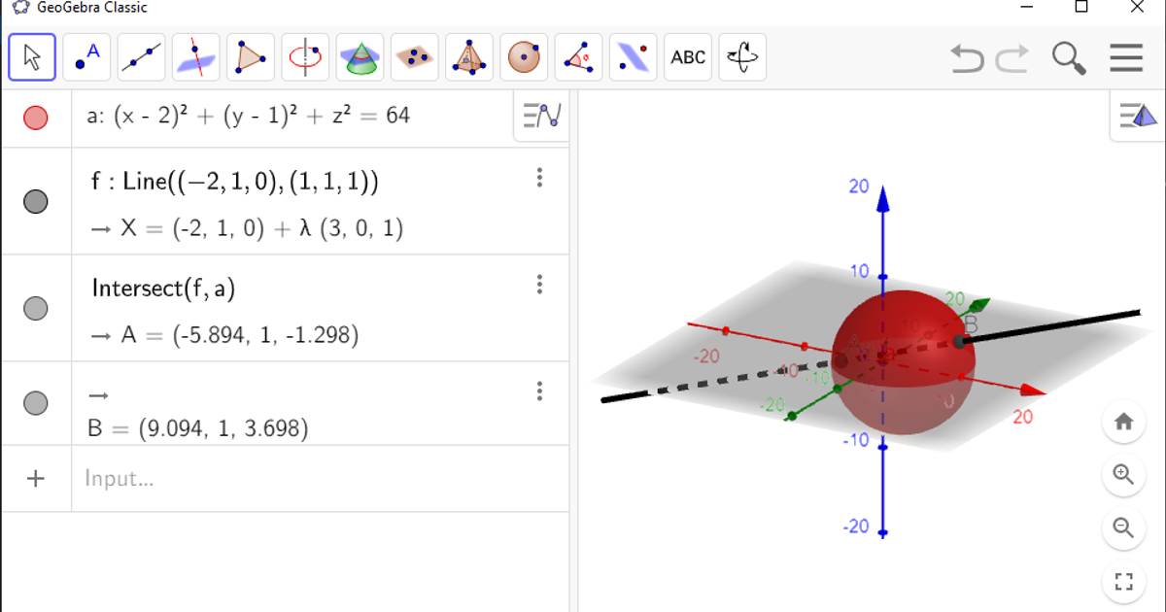The height and width of the screenshot is (612, 1166).
Task: Hide line f using its visibility circle
Action: click(x=36, y=202)
